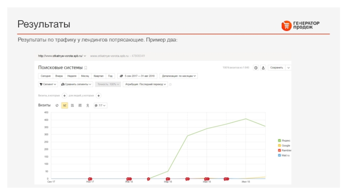
Task: Select the stacked area chart icon
Action: point(72,105)
